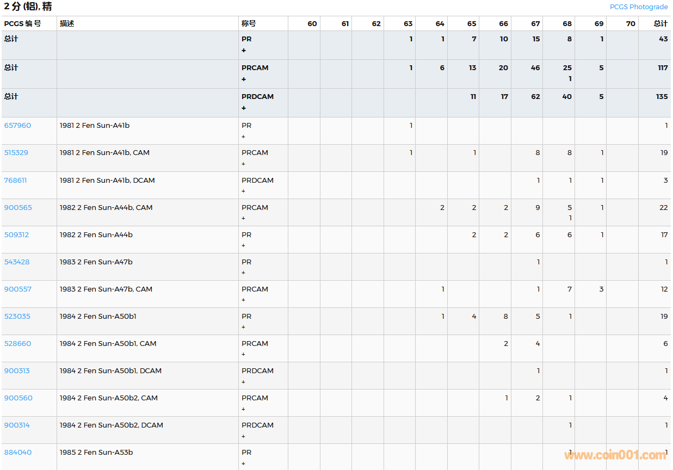This screenshot has width=673, height=470.
Task: Expand plus grades for 1981 2 Fen Sun-A41b PR
Action: [x=243, y=137]
